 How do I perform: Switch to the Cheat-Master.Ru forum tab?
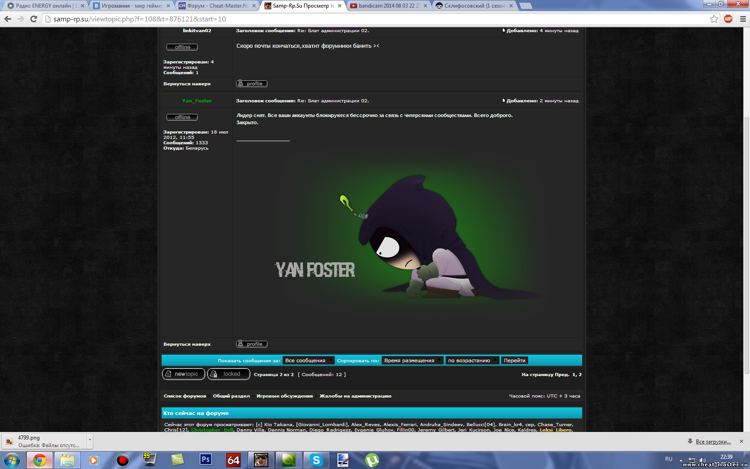point(217,6)
